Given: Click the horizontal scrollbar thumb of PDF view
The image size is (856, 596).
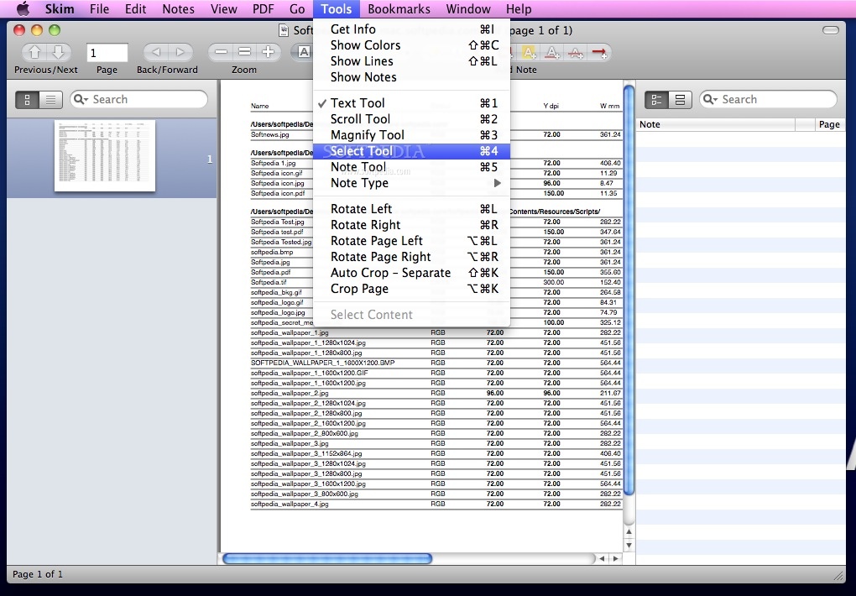Looking at the screenshot, I should coord(327,558).
